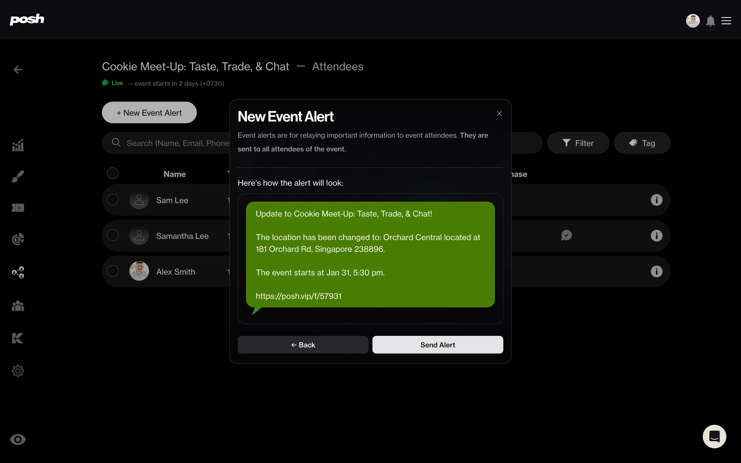Open the Tag options
This screenshot has height=463, width=741.
click(642, 143)
